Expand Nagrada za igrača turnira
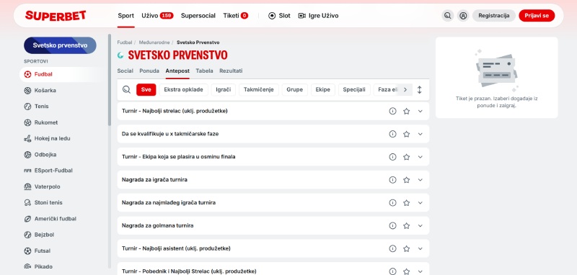577x275 pixels. coord(420,180)
